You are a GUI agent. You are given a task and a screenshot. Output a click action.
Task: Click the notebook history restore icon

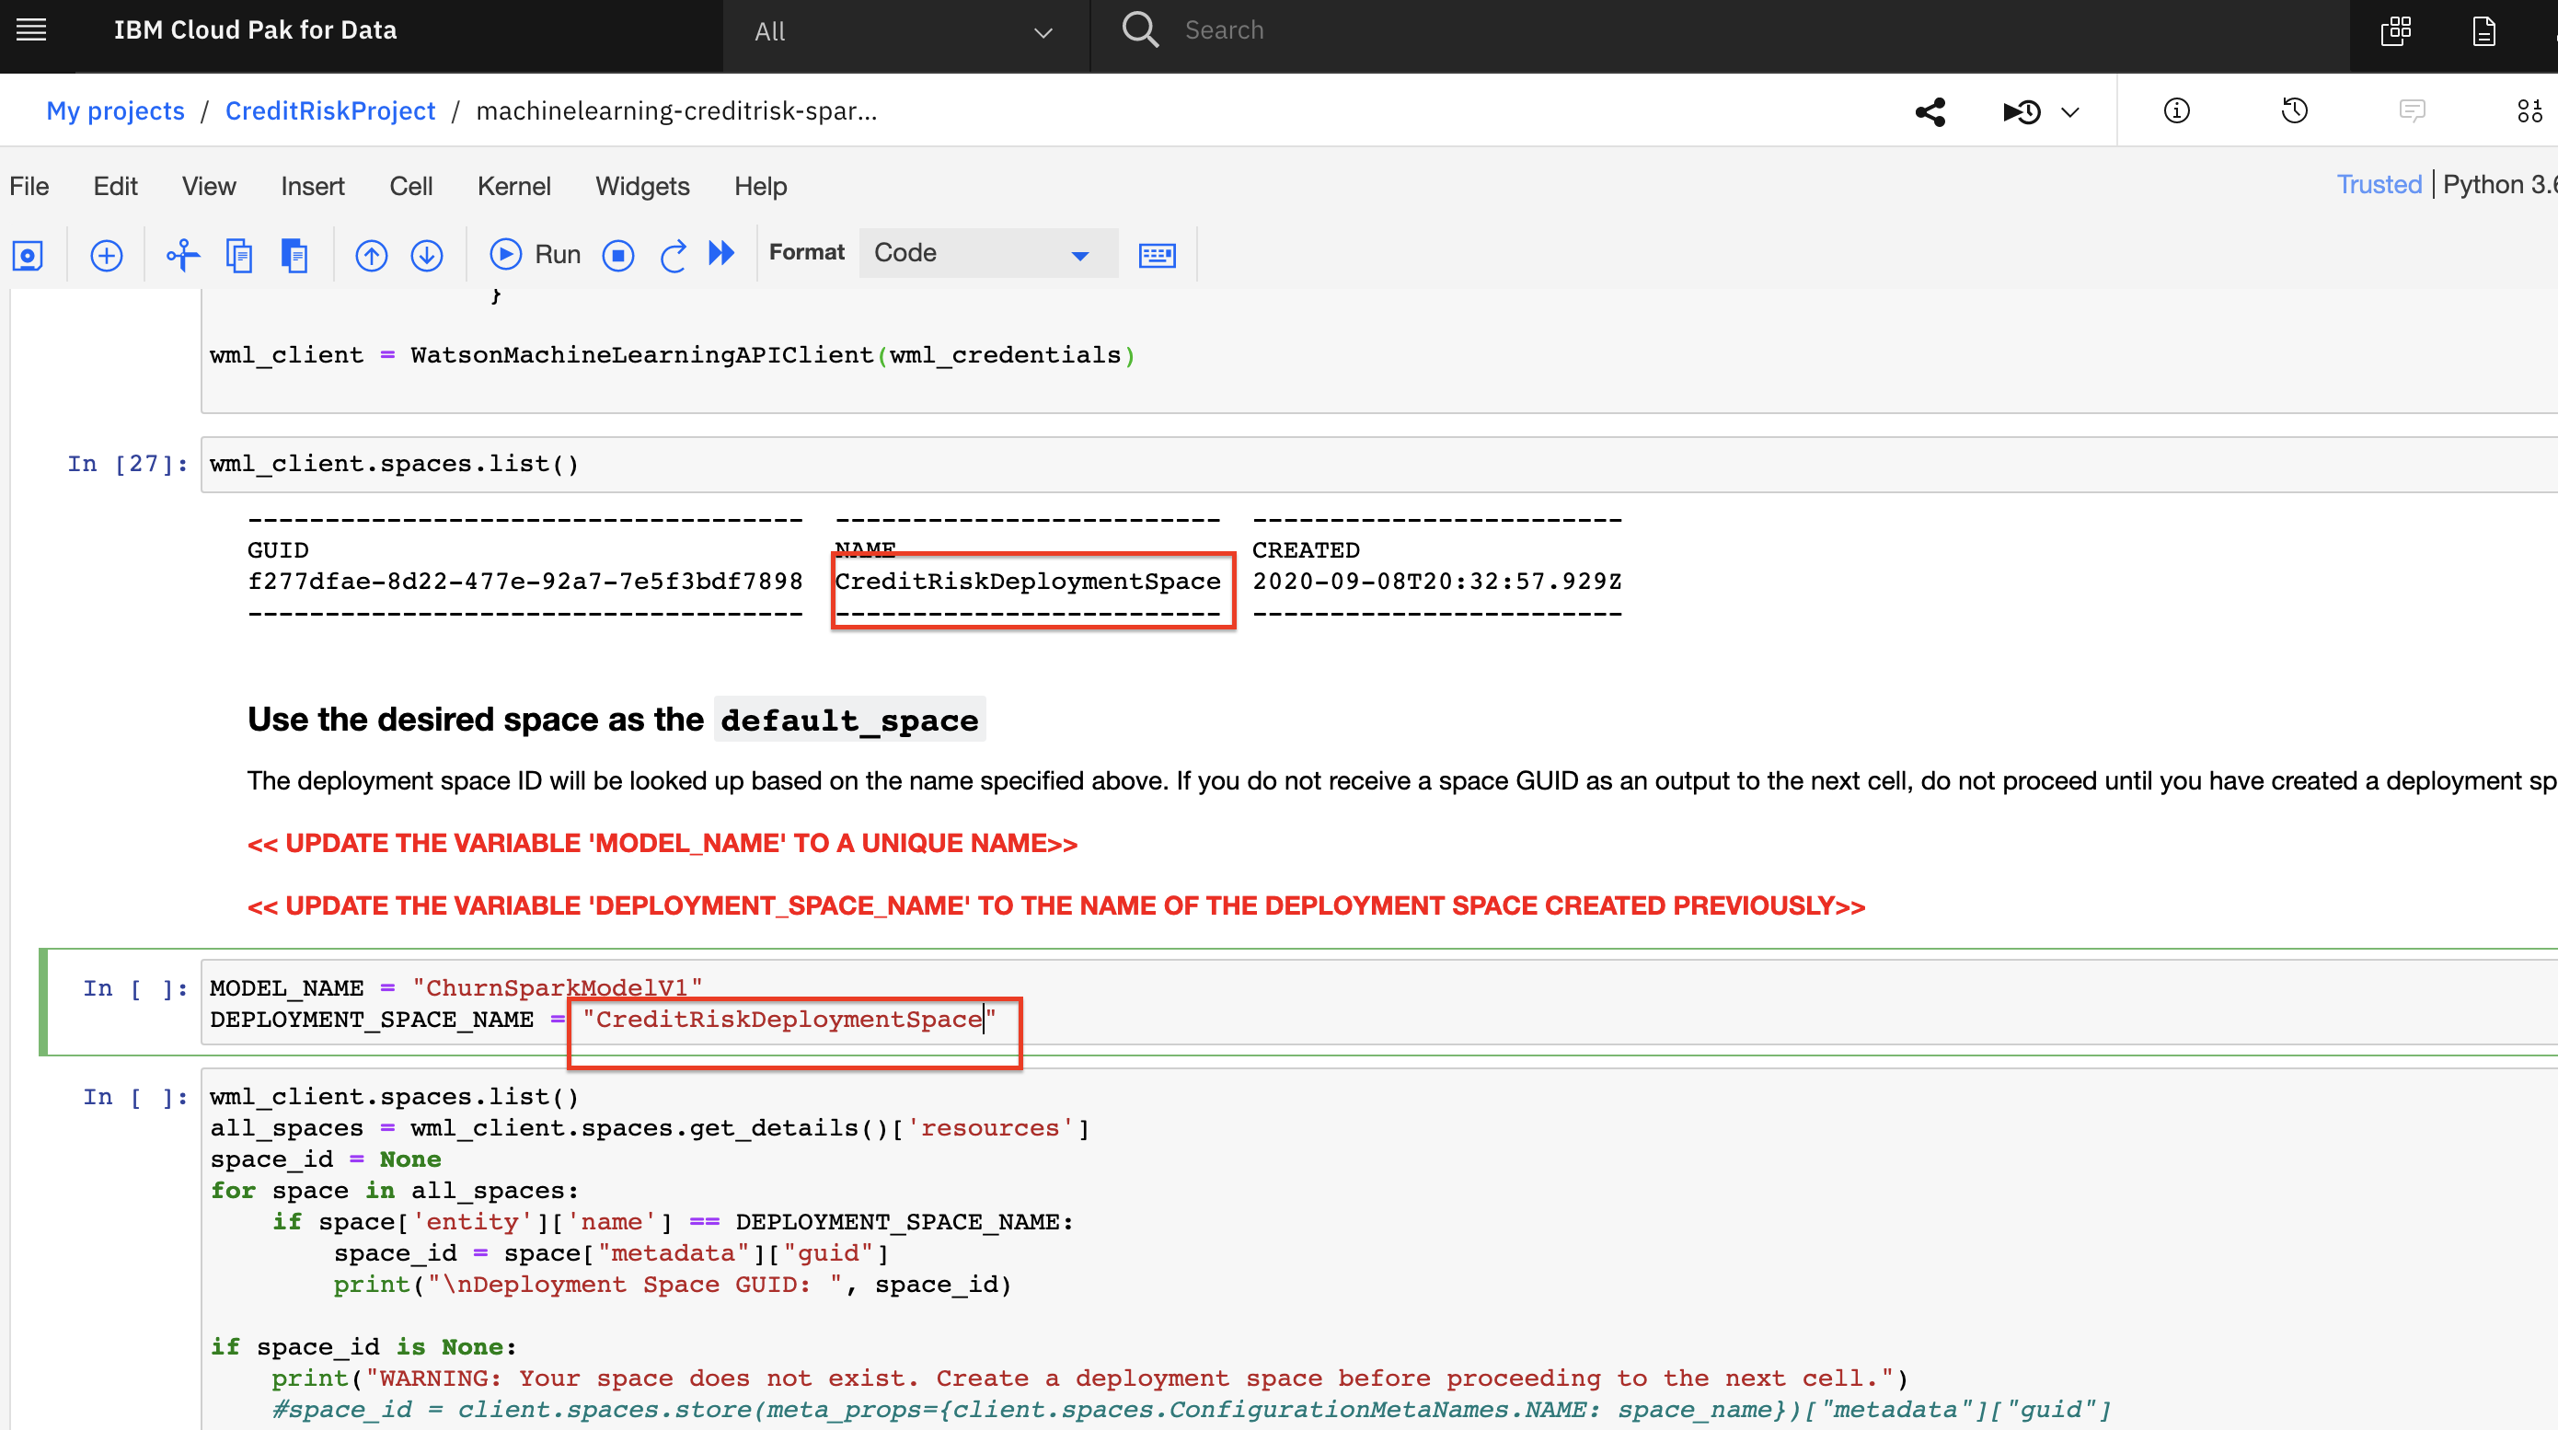[2298, 109]
